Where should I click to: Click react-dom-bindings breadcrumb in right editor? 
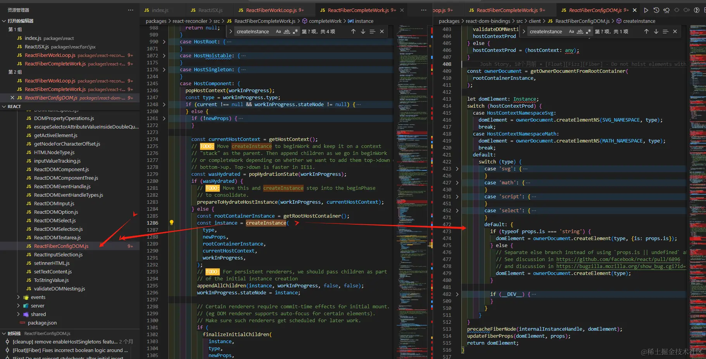(x=488, y=21)
